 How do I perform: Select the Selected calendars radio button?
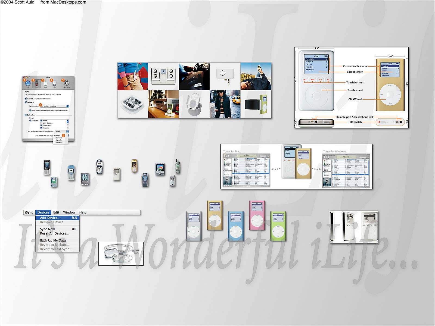pos(30,120)
